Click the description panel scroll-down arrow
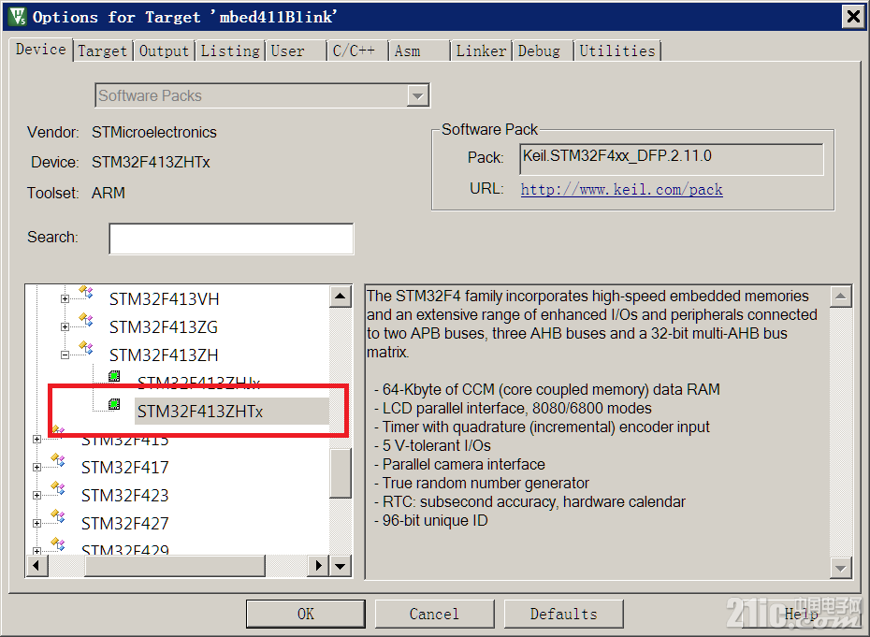 point(841,568)
